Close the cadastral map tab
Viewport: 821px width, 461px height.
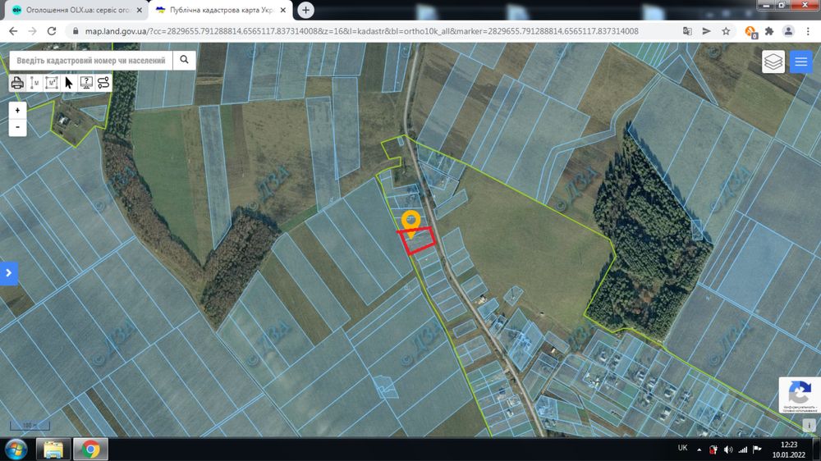tap(282, 10)
